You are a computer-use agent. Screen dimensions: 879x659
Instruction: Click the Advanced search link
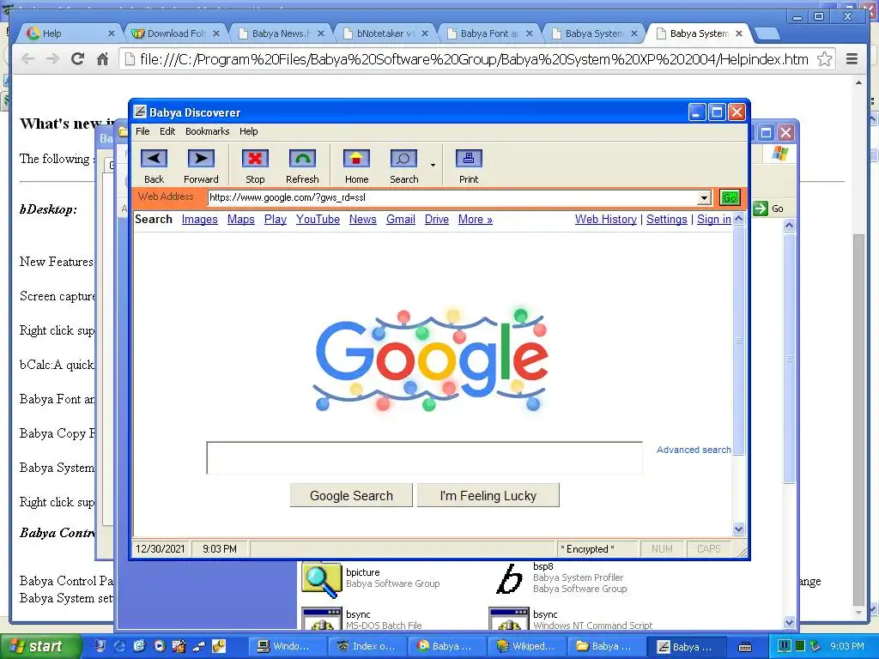[694, 450]
